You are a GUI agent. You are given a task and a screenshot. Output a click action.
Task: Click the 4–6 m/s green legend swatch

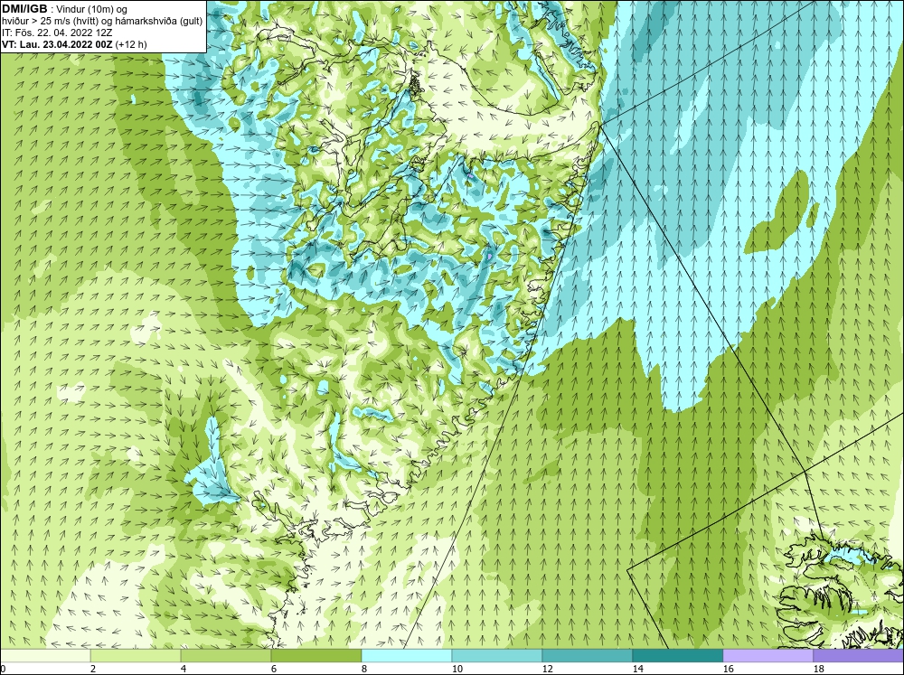[226, 656]
